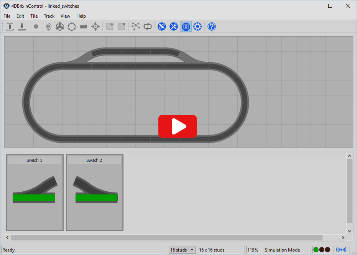Open the Edit menu

point(20,16)
